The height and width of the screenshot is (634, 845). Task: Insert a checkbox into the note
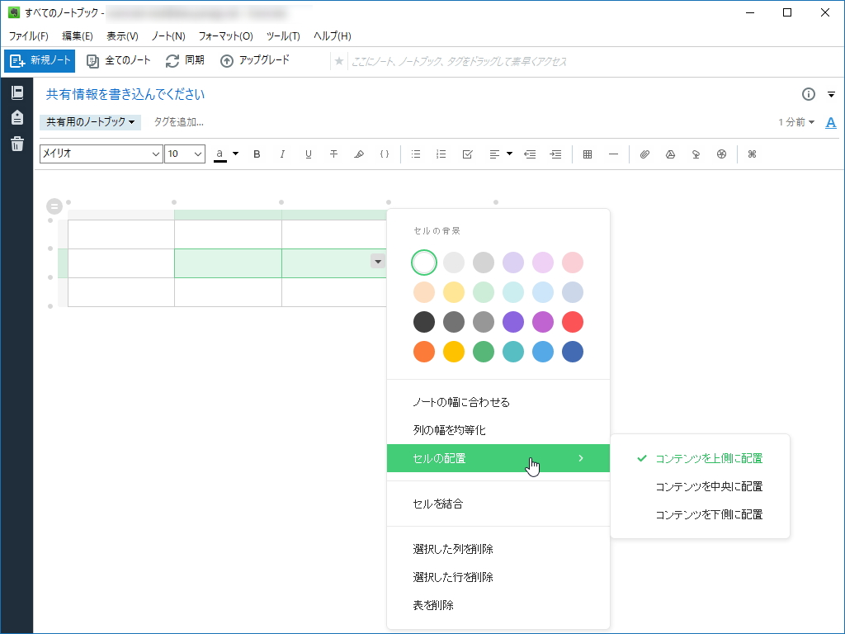coord(467,154)
